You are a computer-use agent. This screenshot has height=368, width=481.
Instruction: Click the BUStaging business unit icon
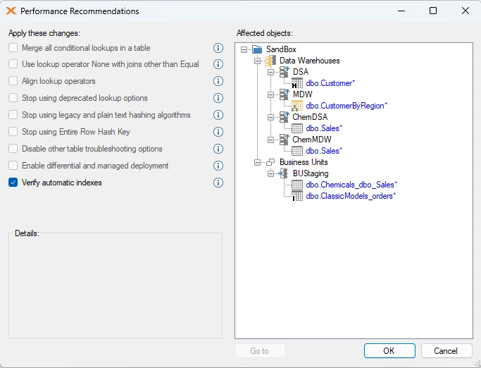283,173
